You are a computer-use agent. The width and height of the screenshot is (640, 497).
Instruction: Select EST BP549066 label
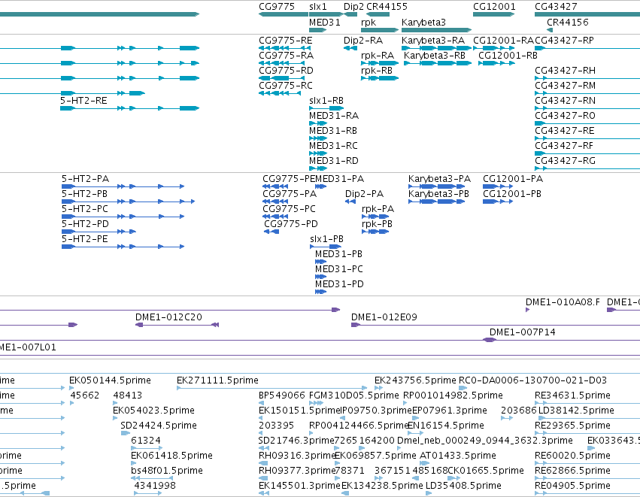(281, 395)
